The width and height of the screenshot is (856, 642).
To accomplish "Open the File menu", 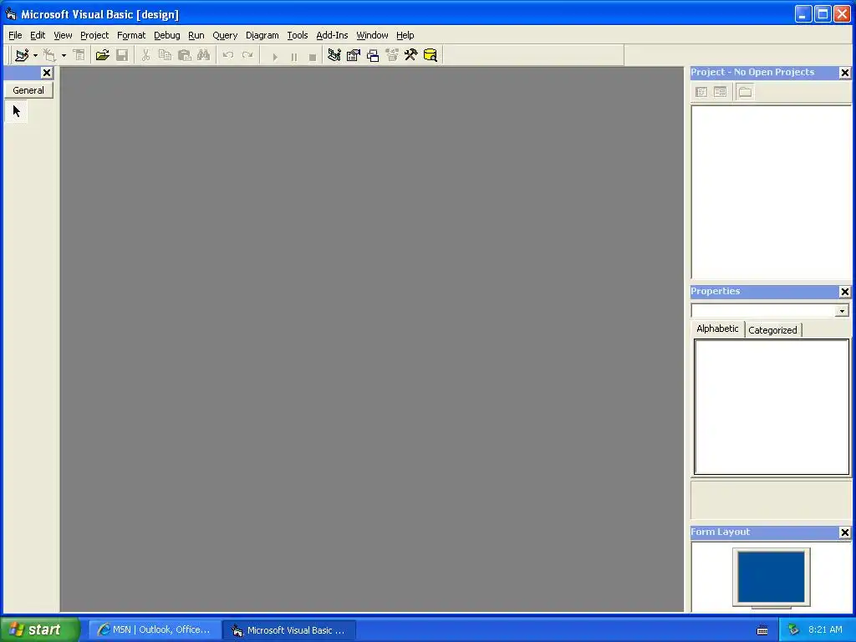I will click(x=15, y=35).
